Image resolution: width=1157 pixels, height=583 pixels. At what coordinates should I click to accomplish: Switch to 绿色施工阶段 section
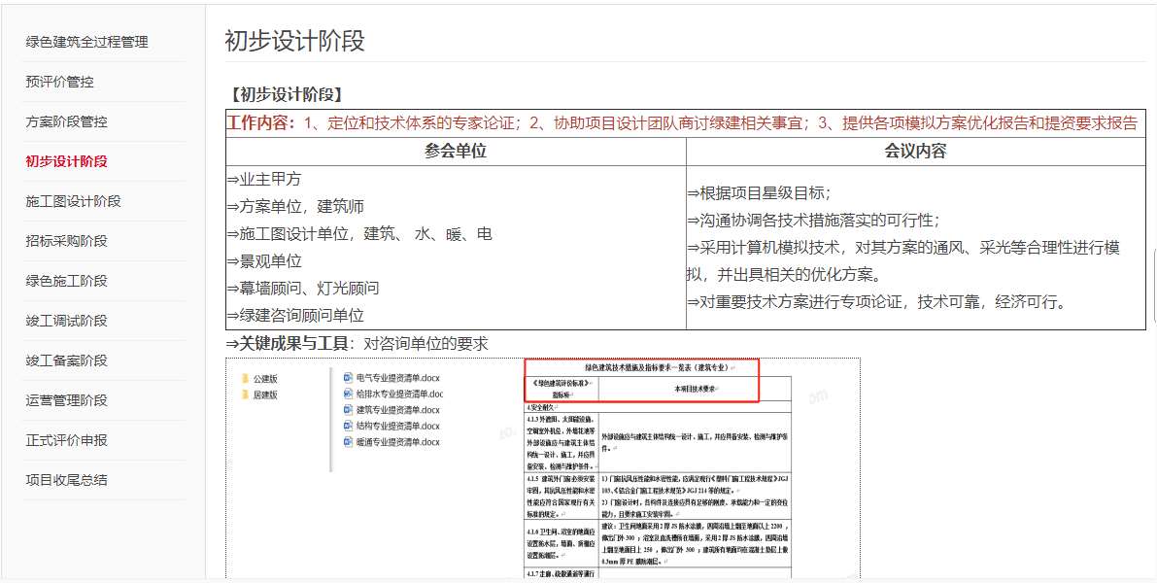tap(66, 281)
